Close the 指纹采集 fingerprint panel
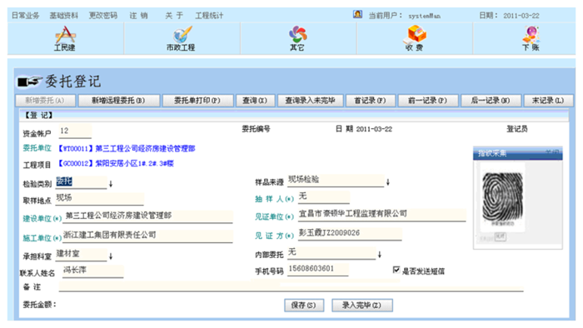 coord(551,152)
